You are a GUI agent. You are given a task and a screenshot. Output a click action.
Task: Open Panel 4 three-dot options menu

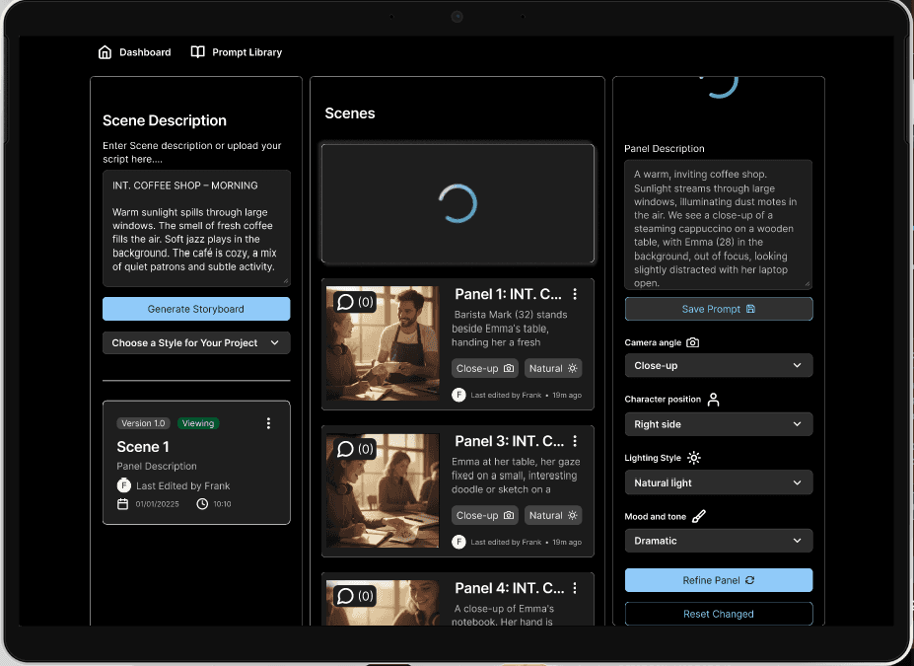tap(575, 588)
